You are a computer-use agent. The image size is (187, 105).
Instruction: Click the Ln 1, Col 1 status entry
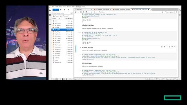pos(162,79)
